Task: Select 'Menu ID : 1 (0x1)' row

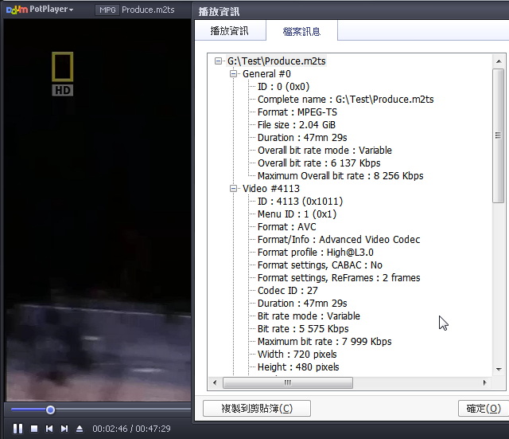Action: [297, 214]
